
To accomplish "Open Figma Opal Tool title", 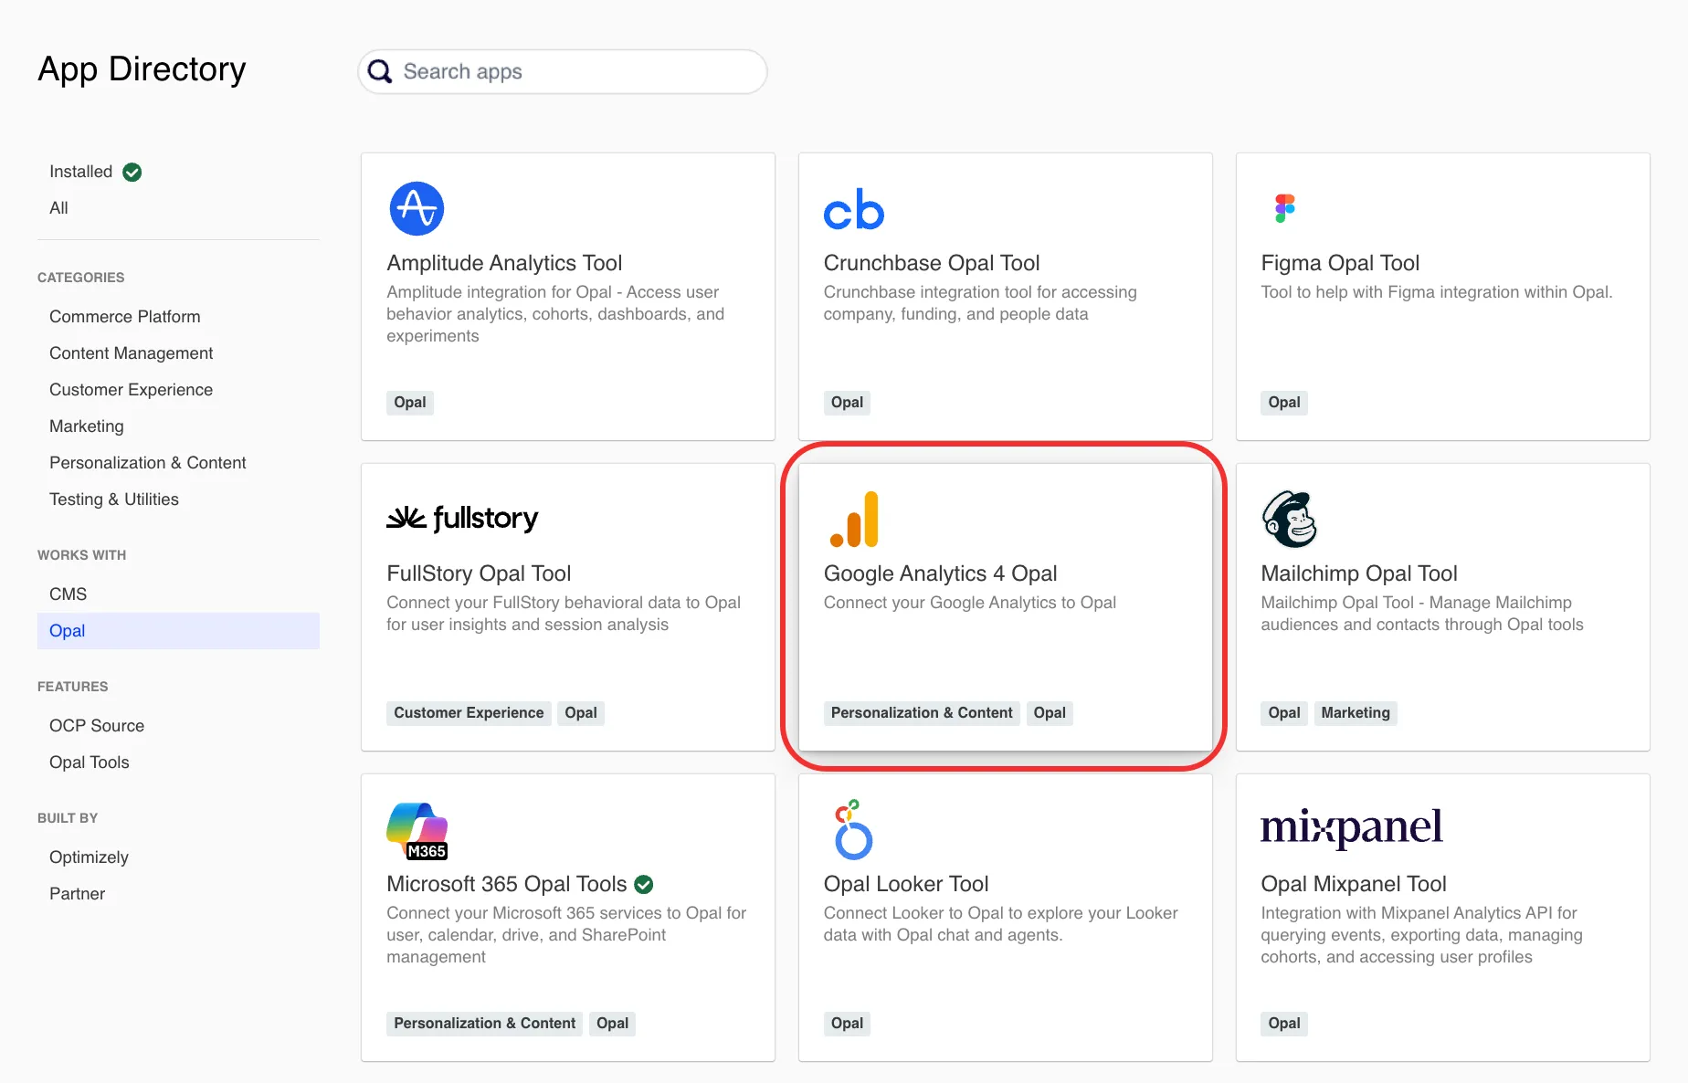I will (x=1340, y=263).
